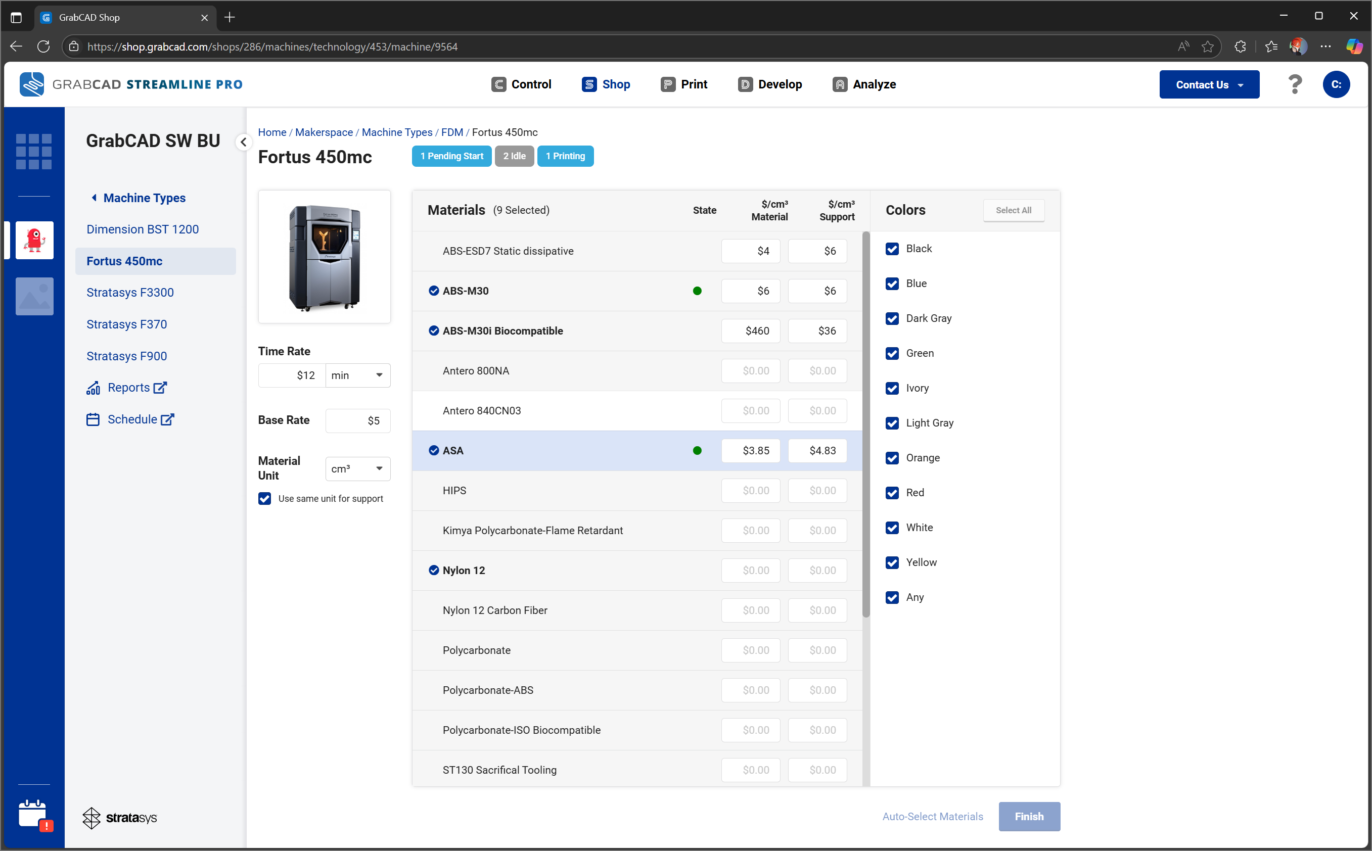
Task: Click the Finish button
Action: point(1029,816)
